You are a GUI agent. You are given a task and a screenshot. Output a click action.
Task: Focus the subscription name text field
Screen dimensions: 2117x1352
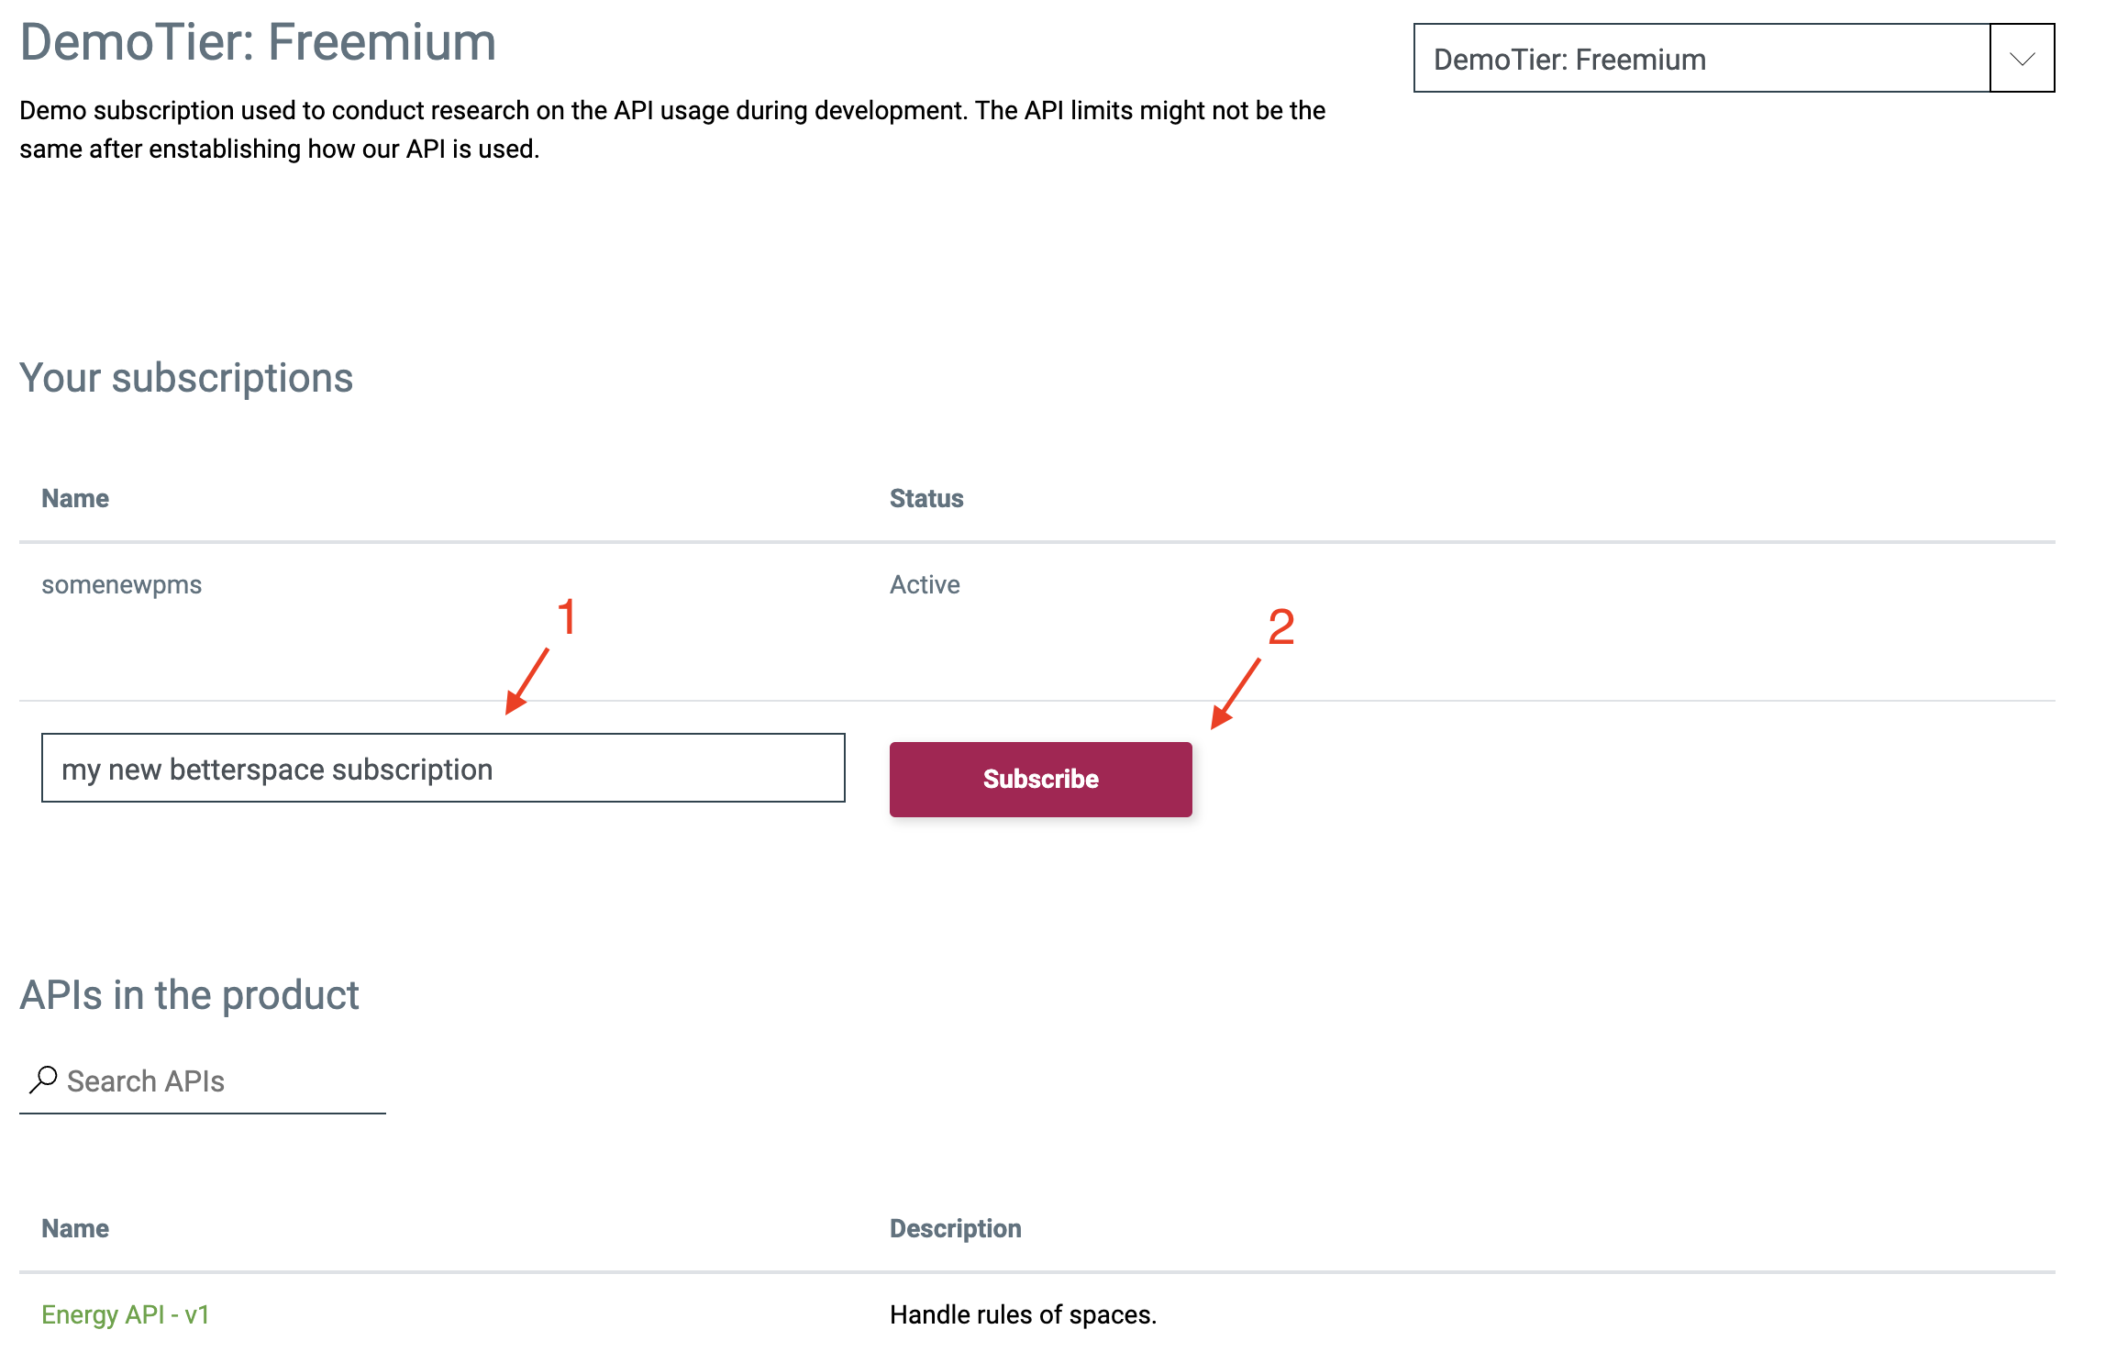(x=443, y=769)
